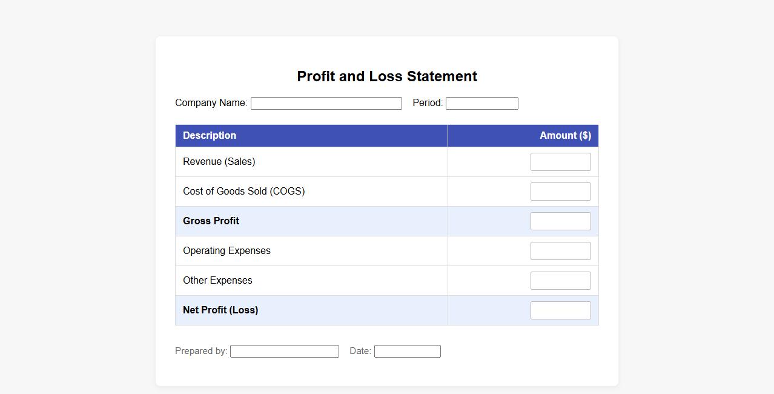Select the Operating Expenses amount field
This screenshot has width=774, height=394.
(x=560, y=251)
